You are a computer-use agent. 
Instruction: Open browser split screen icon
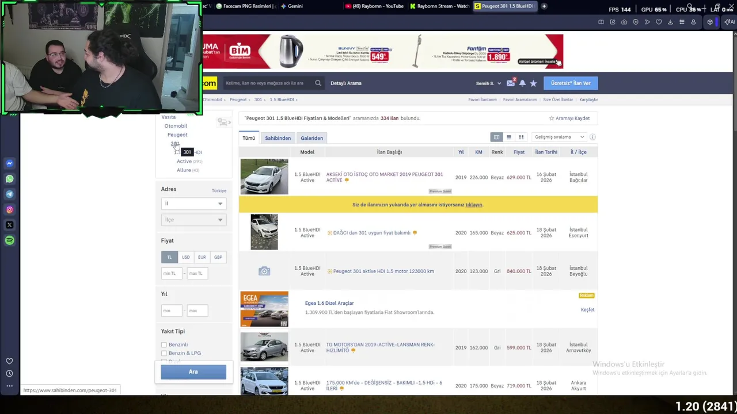[601, 22]
